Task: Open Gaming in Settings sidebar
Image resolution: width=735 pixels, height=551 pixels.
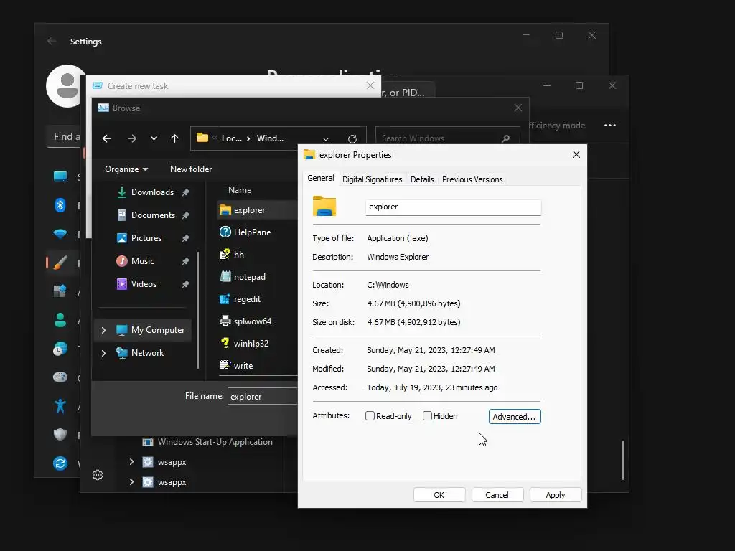Action: click(x=60, y=377)
